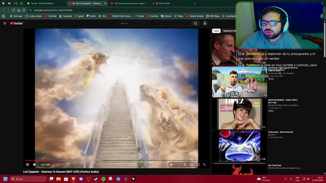
Task: Select the Todos filter chip
Action: (216, 31)
